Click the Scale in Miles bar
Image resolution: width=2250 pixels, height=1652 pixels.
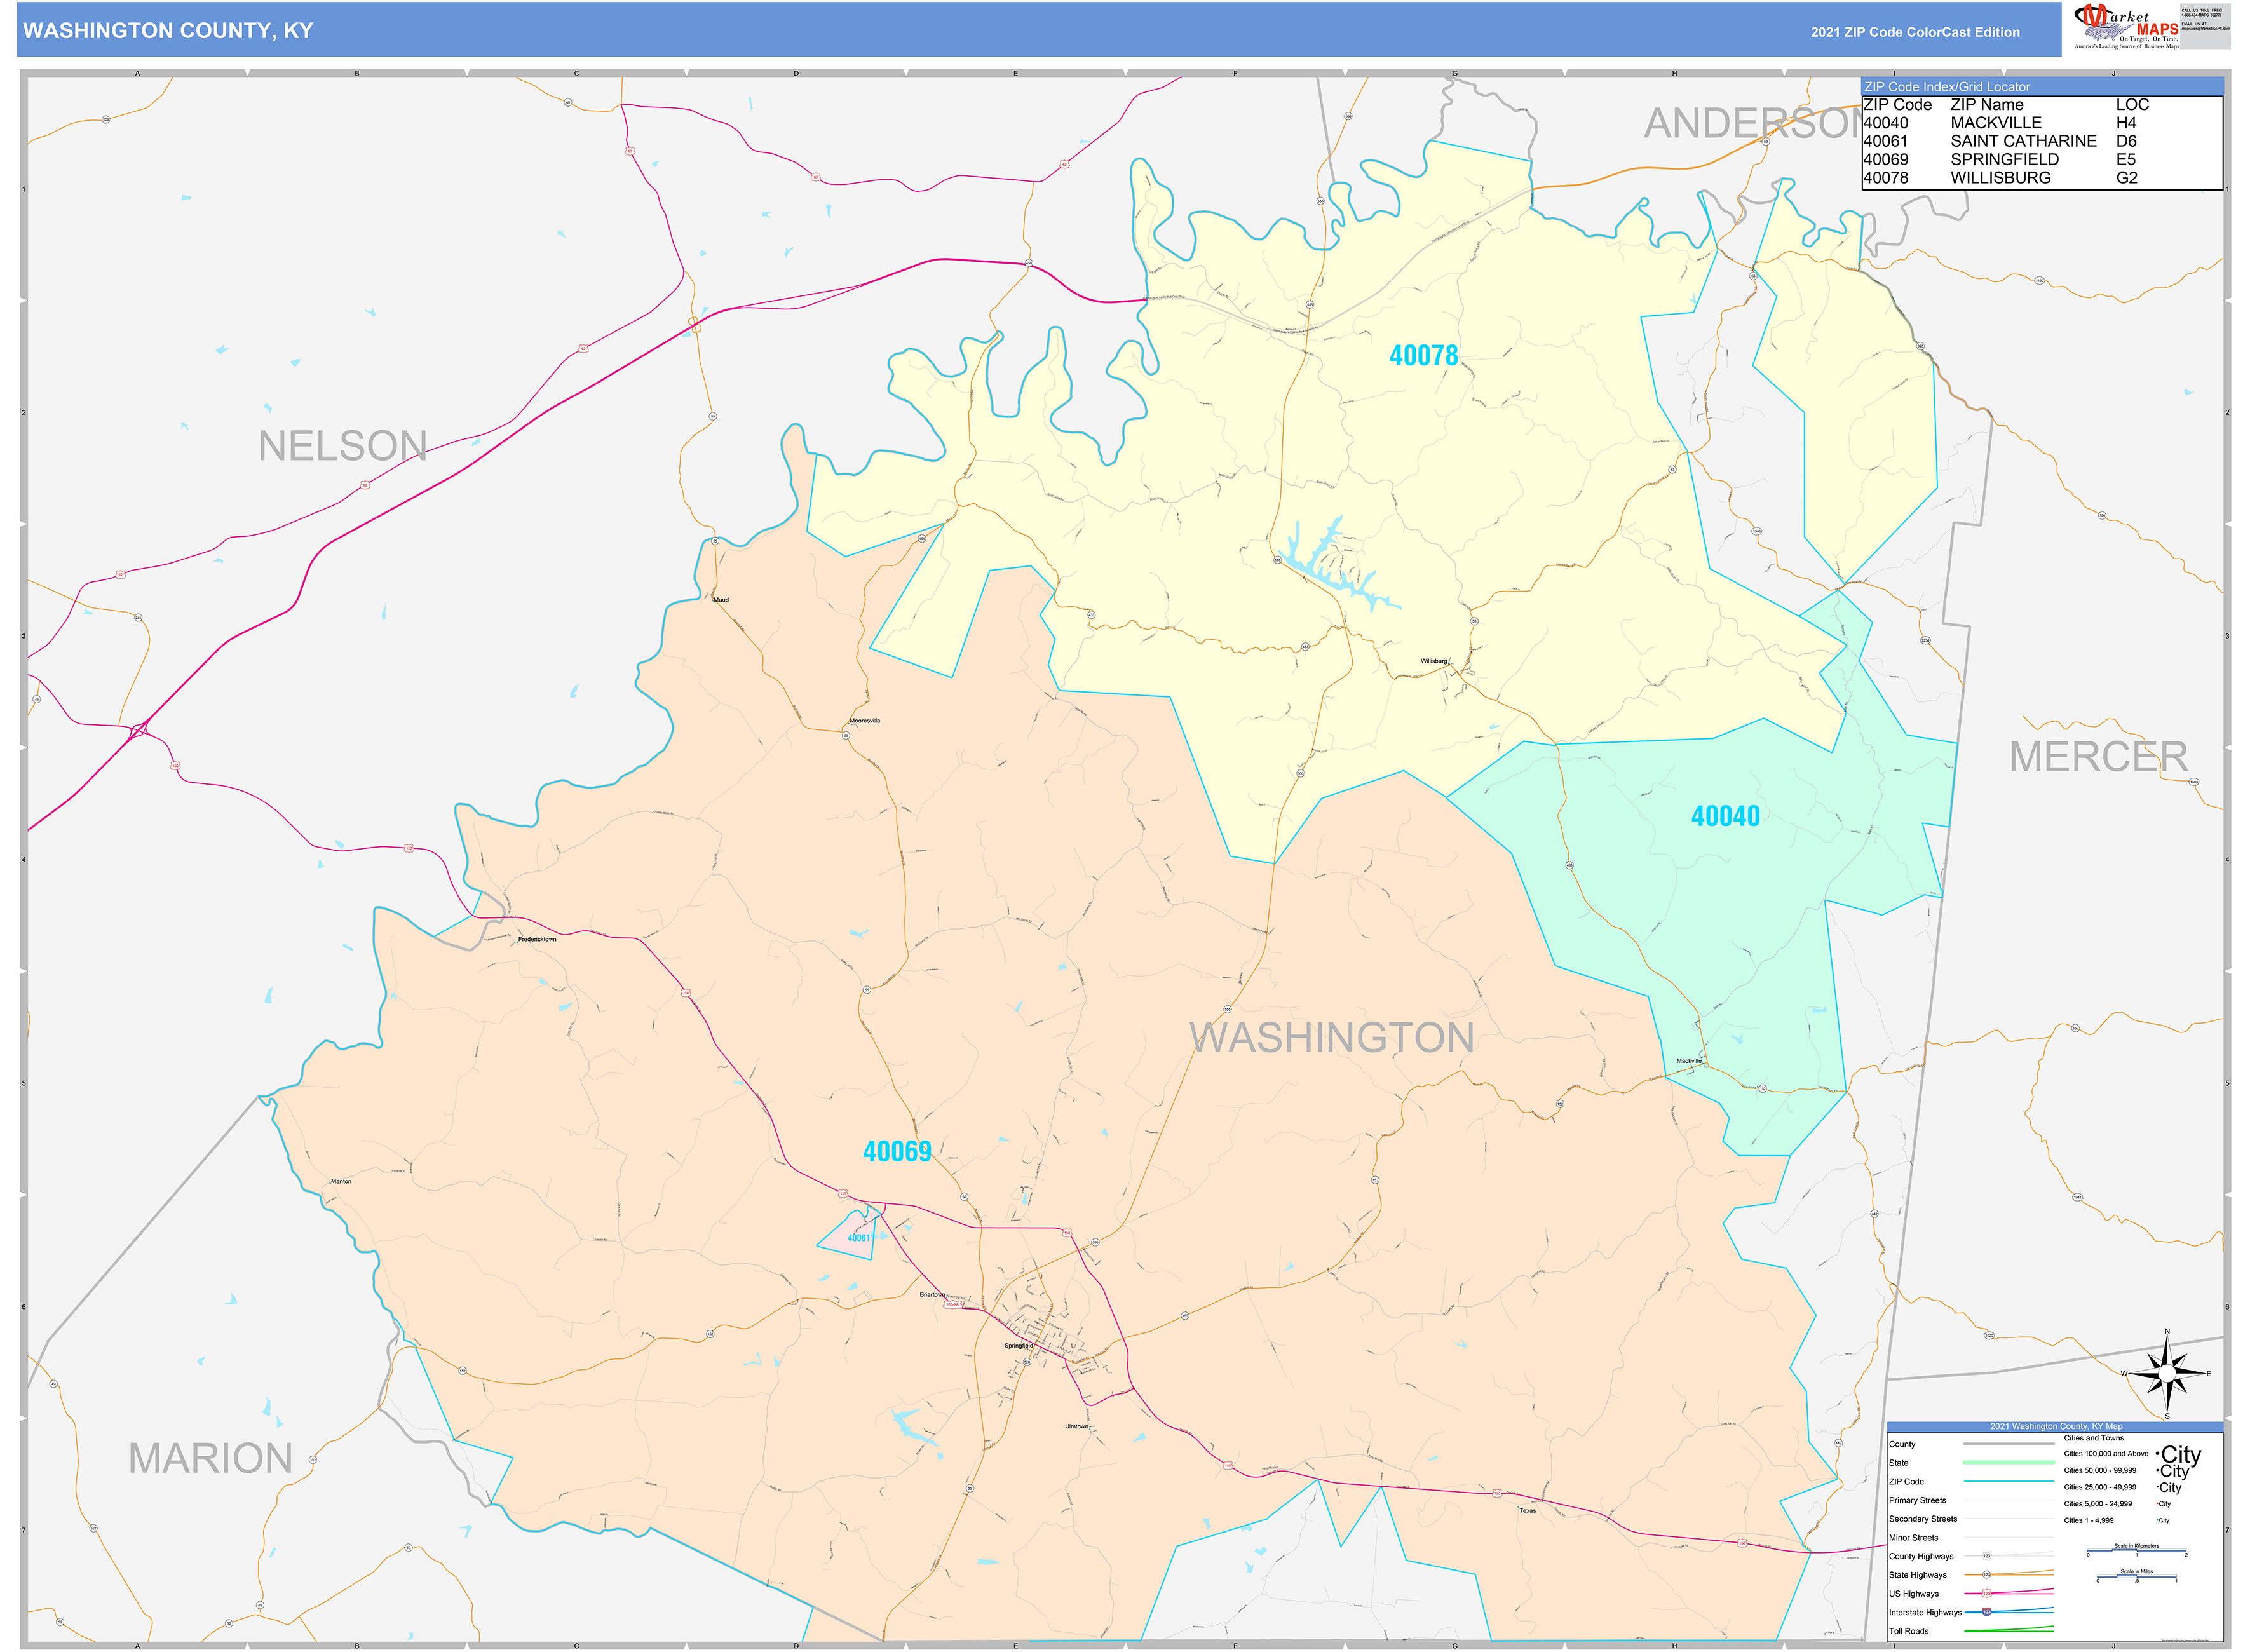coord(2137,1577)
